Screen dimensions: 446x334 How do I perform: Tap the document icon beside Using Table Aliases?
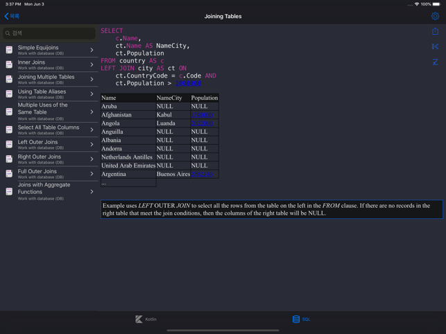(x=9, y=94)
